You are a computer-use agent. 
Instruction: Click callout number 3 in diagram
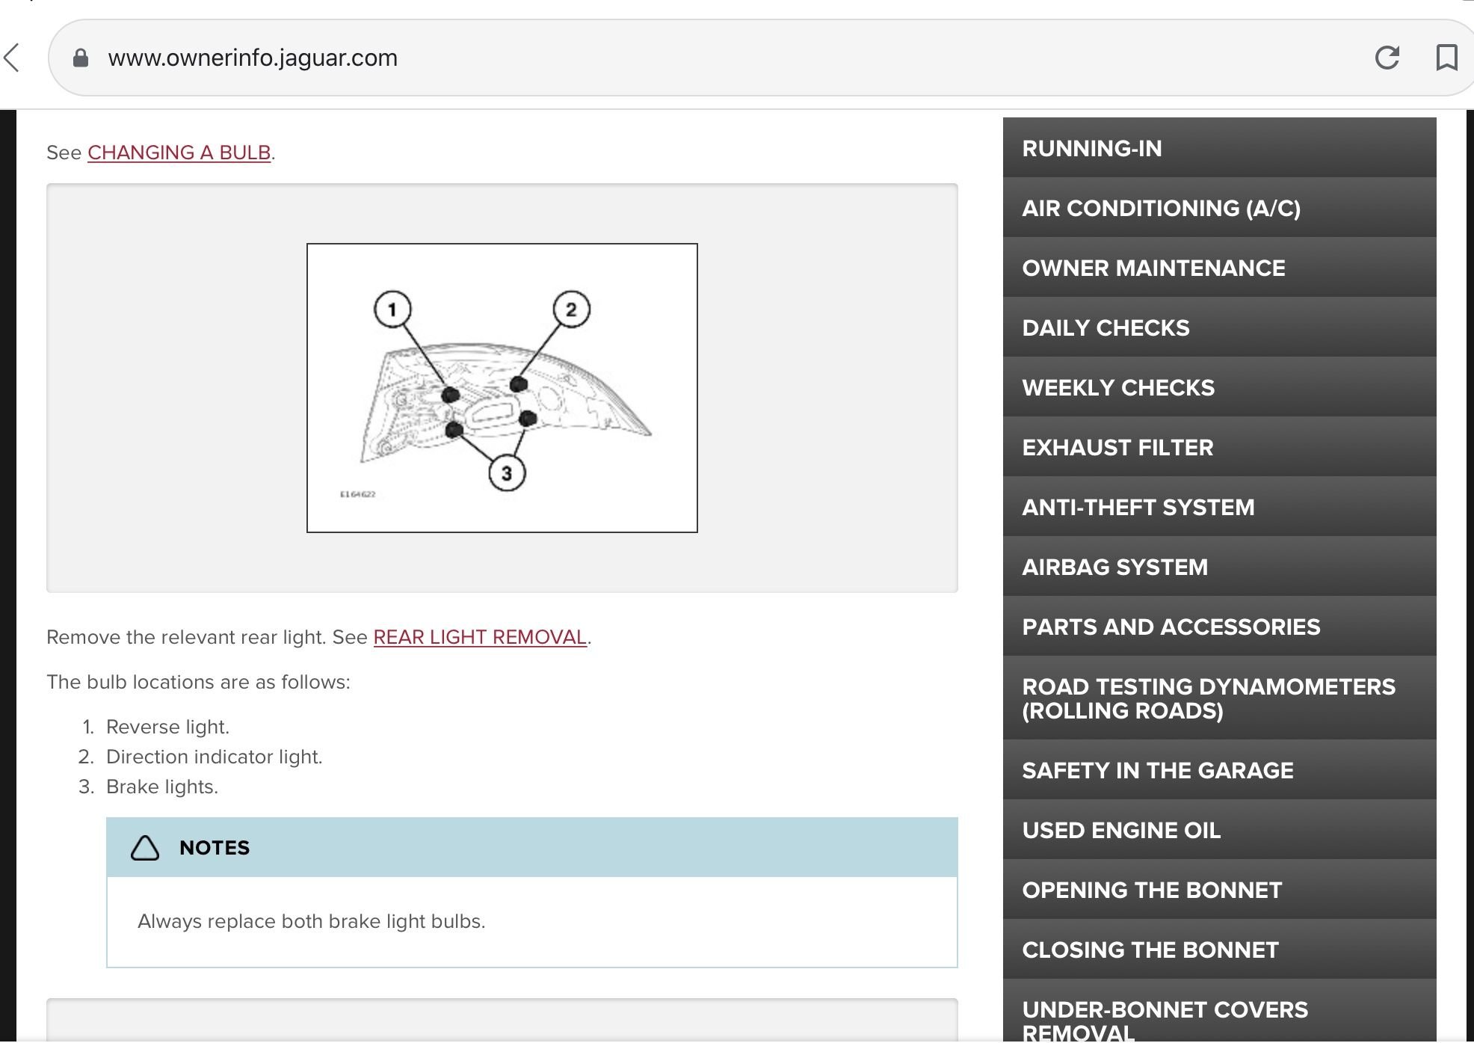click(507, 473)
